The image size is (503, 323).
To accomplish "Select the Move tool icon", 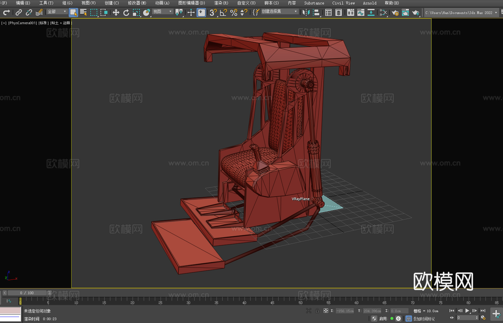I will point(116,12).
